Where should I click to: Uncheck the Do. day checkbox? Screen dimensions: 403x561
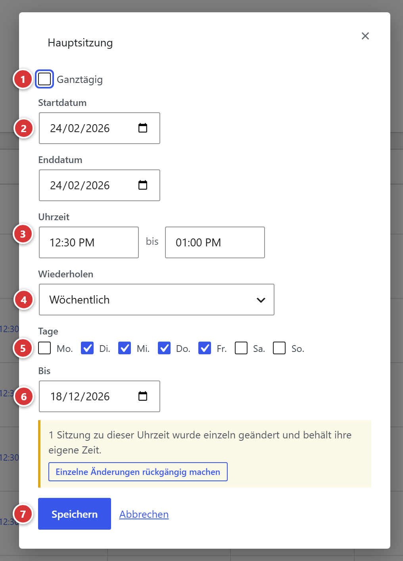[164, 348]
